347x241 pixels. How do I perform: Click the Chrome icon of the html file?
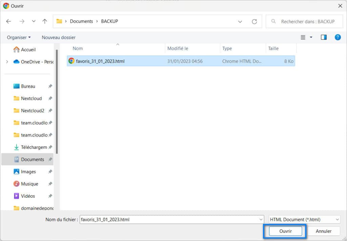tap(71, 61)
